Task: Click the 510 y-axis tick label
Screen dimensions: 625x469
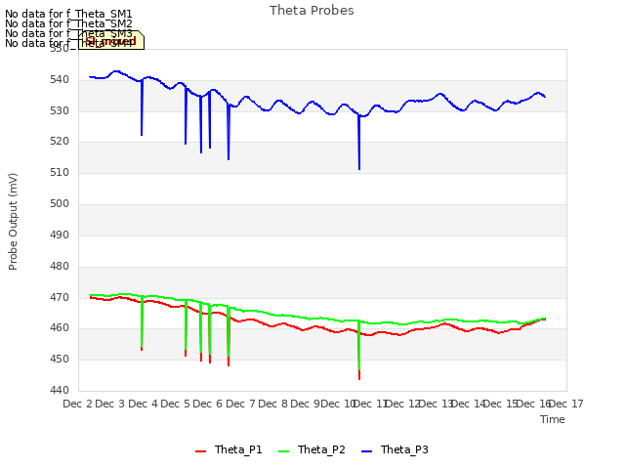Action: tap(60, 173)
